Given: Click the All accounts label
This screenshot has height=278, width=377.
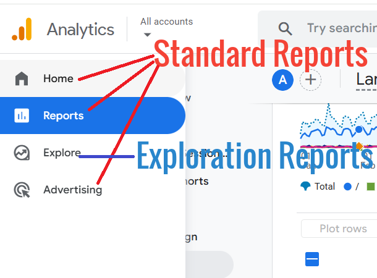Looking at the screenshot, I should (167, 22).
